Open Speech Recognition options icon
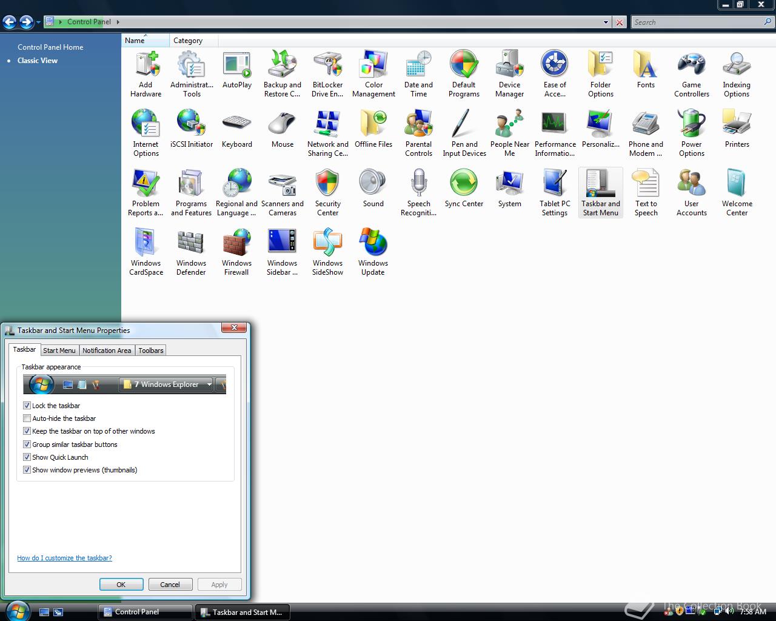The height and width of the screenshot is (621, 776). [x=419, y=193]
